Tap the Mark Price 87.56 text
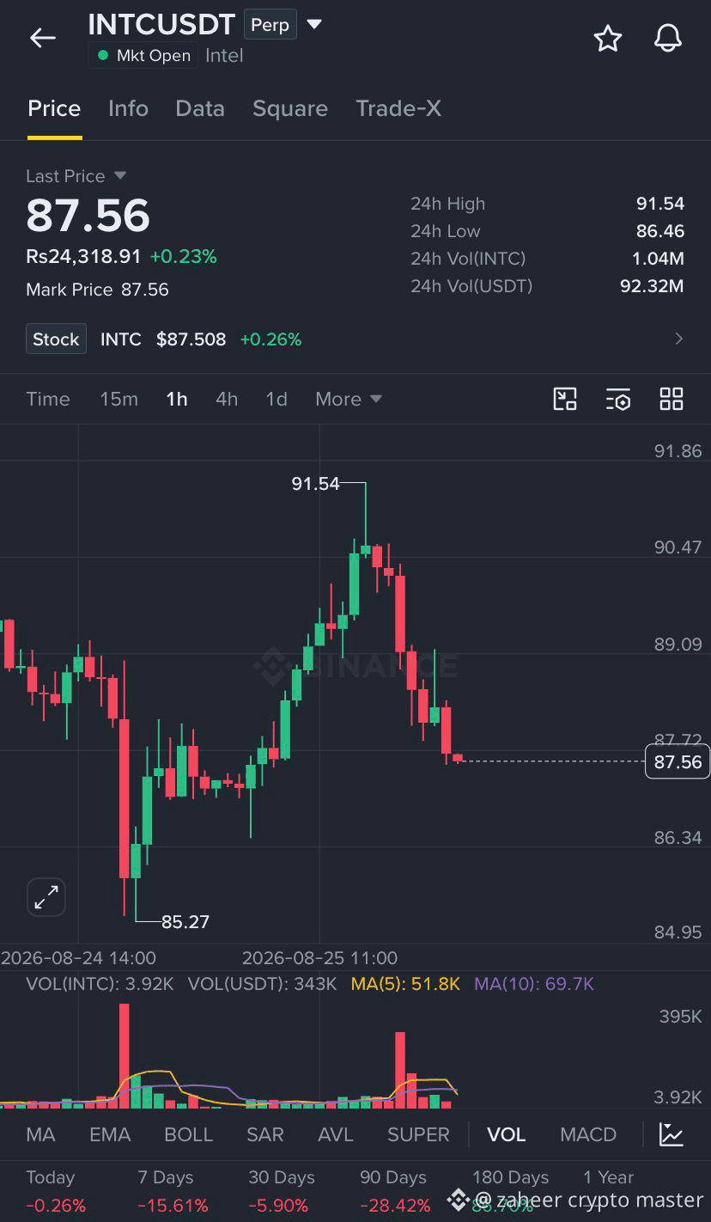711x1222 pixels. coord(97,289)
